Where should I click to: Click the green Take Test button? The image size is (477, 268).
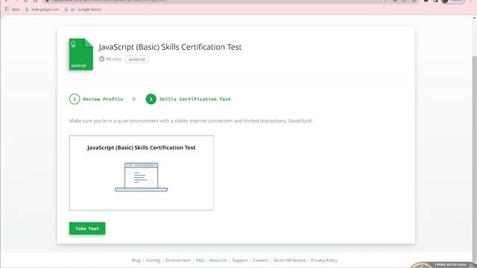87,229
